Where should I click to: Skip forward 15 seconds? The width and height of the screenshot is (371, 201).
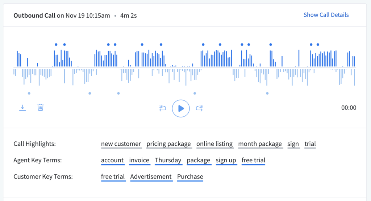[199, 108]
